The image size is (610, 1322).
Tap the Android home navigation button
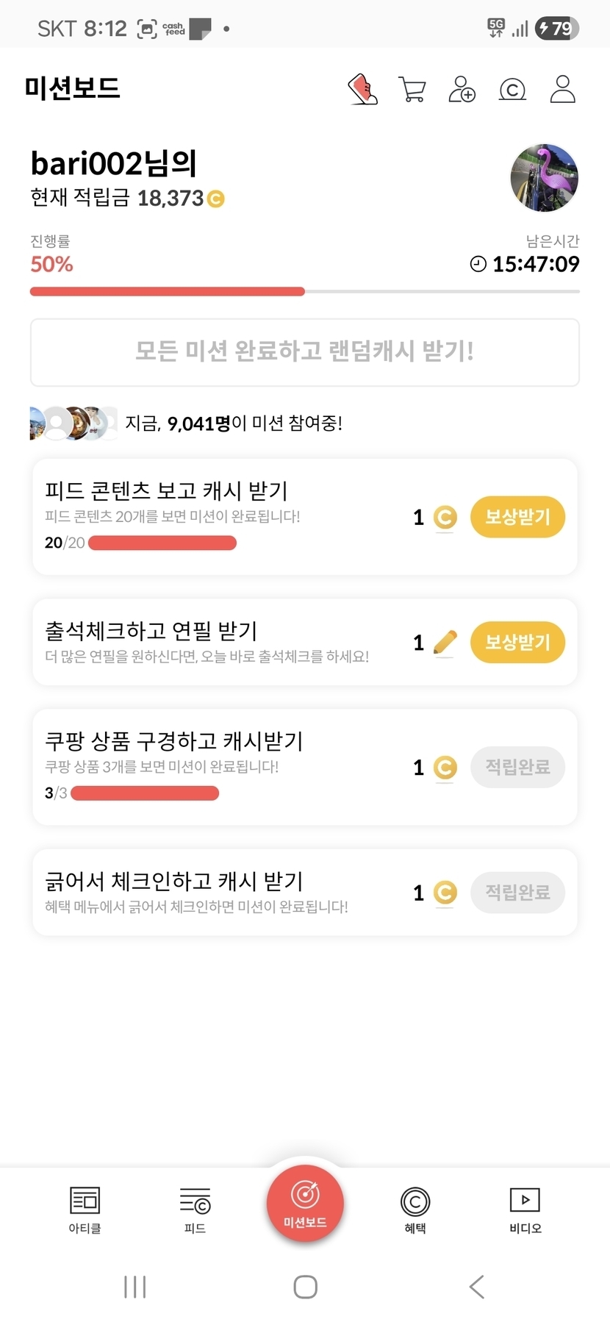point(305,1287)
